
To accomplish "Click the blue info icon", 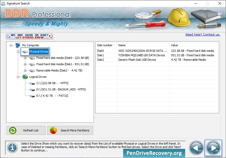I will (x=12, y=148).
